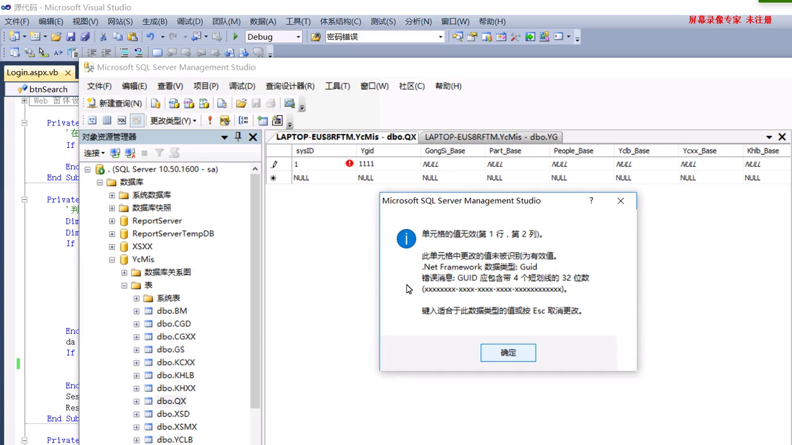Image resolution: width=792 pixels, height=445 pixels.
Task: Click the Save icon in Visual Studio toolbar
Action: [x=71, y=36]
